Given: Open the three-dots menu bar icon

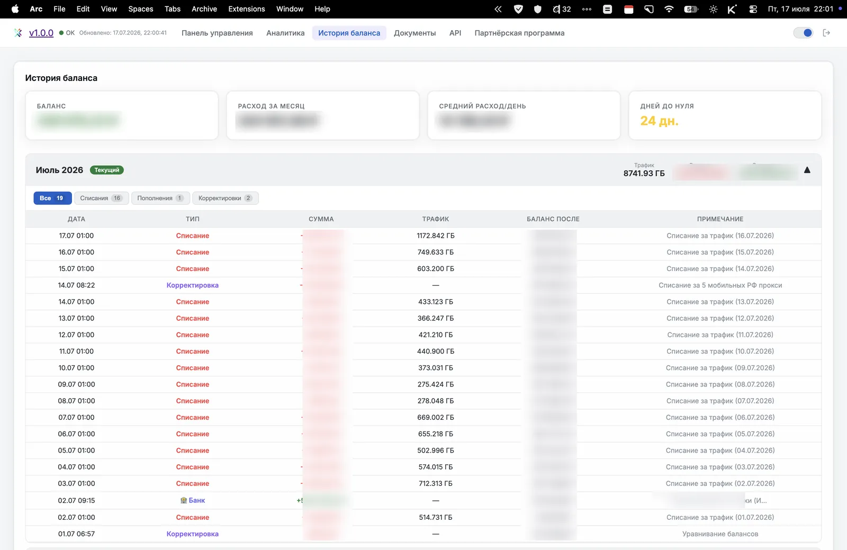Looking at the screenshot, I should [x=587, y=9].
